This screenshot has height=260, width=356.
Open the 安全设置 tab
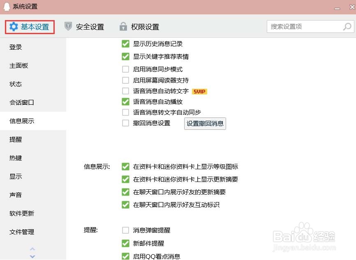pos(84,27)
